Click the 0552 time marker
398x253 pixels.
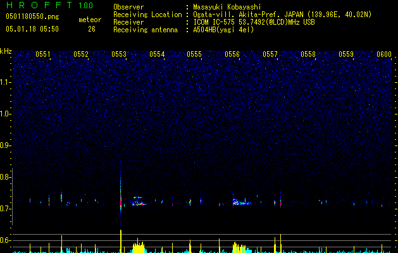click(x=81, y=54)
